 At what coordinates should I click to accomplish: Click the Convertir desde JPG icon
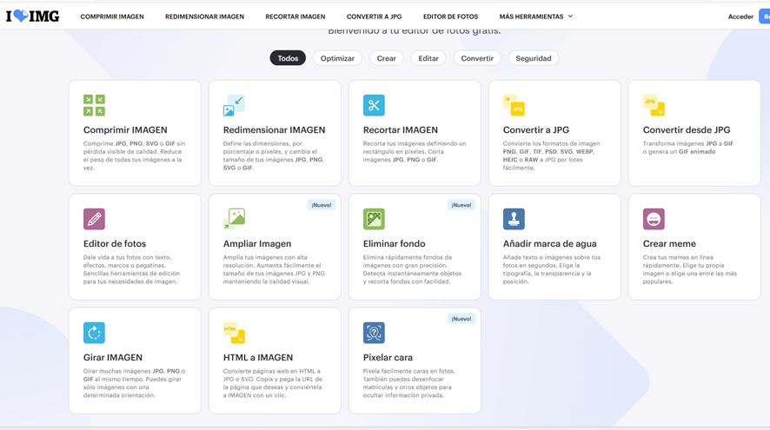tap(654, 105)
